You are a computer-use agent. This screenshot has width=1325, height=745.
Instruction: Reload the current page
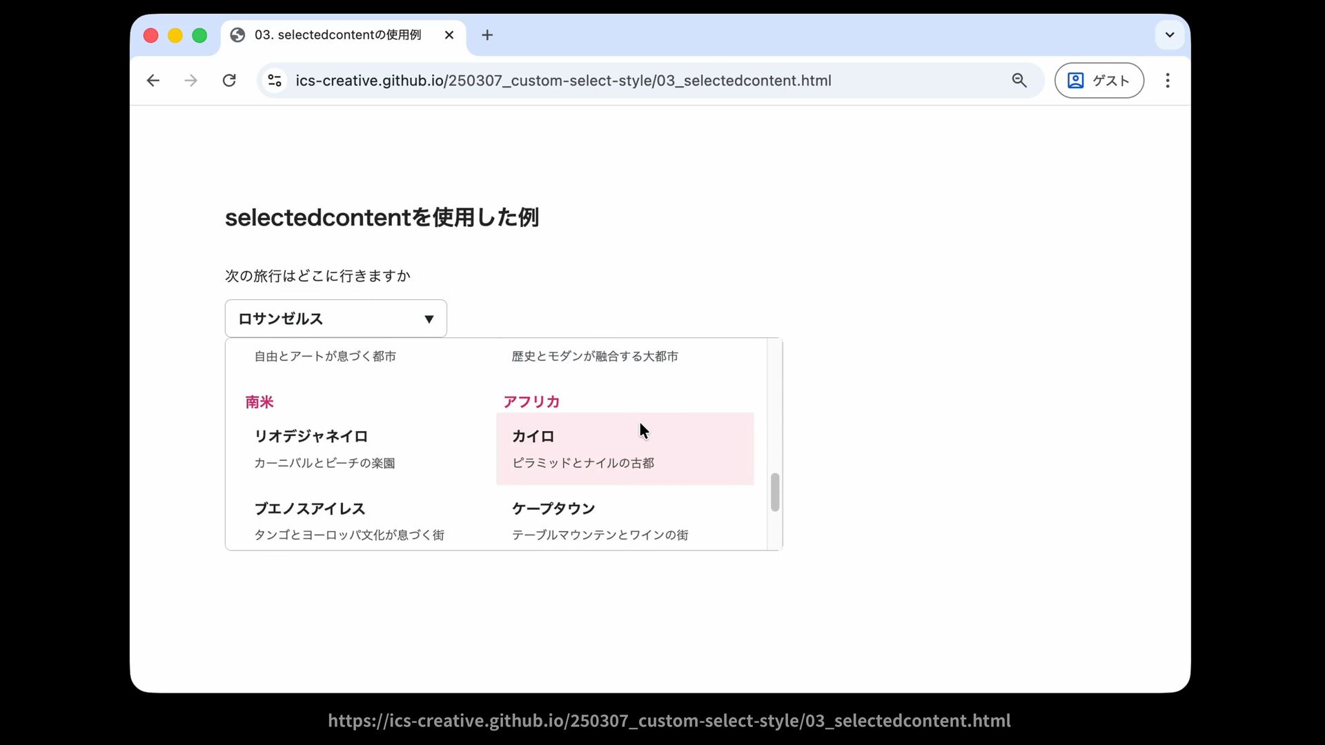(229, 81)
